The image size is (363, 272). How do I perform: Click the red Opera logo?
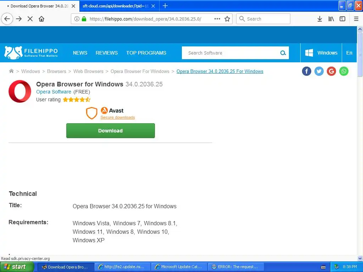coord(20,91)
